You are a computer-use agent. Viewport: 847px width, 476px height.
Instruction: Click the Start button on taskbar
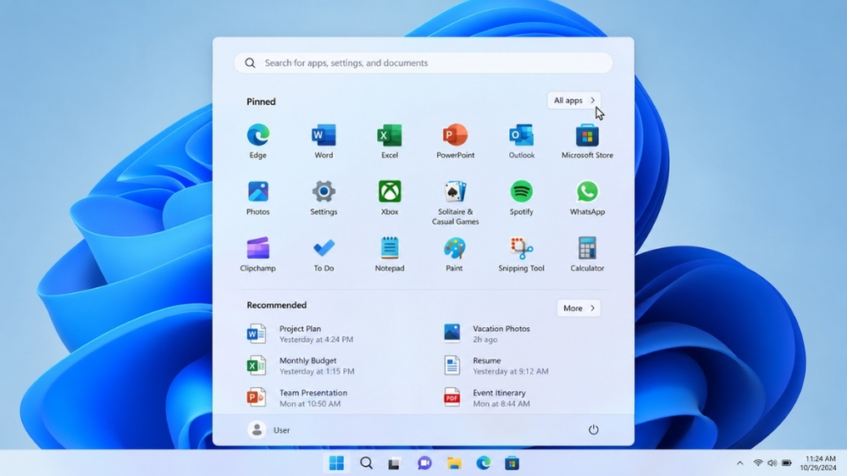point(336,463)
